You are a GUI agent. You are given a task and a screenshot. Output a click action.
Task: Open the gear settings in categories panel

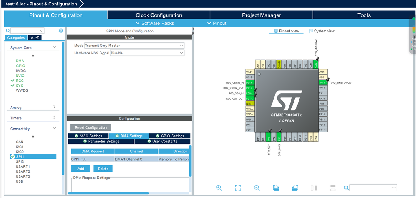[x=61, y=31]
